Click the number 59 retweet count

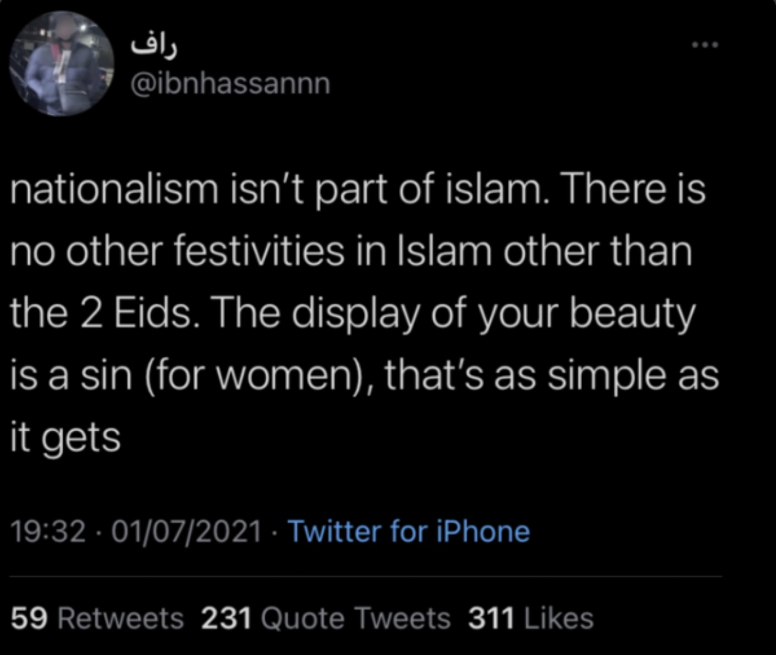tap(29, 619)
